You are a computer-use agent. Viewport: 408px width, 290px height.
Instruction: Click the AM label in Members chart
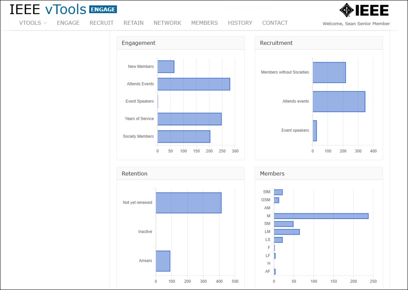[x=267, y=208]
